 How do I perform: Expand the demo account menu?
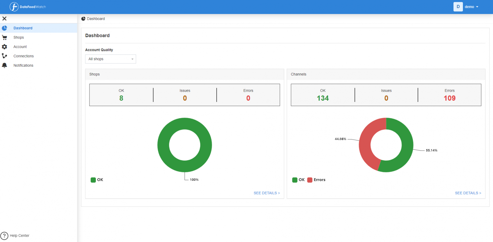tap(471, 6)
